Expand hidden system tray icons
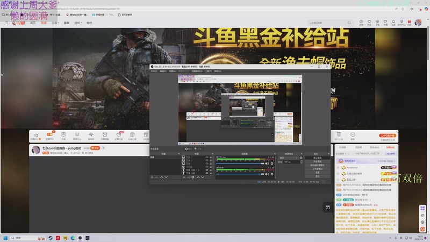The image size is (430, 242). click(390, 238)
